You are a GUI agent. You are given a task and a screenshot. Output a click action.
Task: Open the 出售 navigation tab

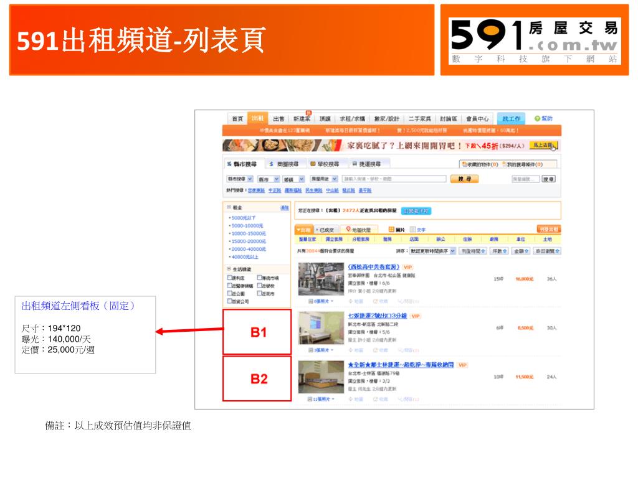pos(279,119)
